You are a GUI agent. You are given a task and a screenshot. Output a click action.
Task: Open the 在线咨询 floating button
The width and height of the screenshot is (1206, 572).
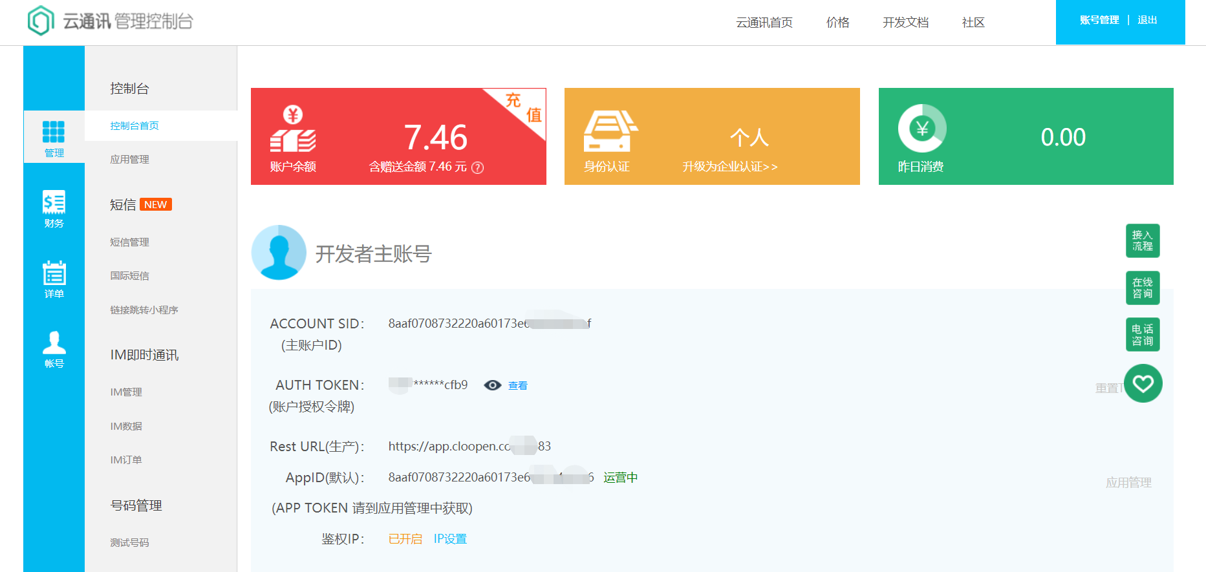click(x=1143, y=288)
